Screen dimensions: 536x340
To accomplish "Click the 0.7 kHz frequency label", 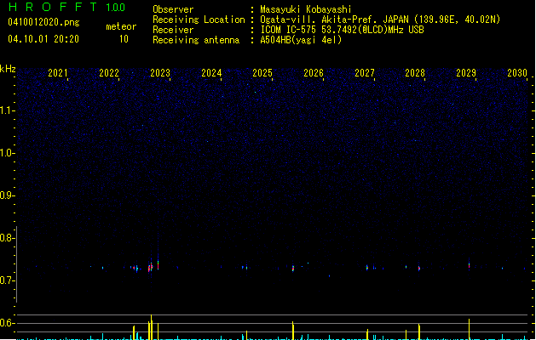I will click(7, 280).
